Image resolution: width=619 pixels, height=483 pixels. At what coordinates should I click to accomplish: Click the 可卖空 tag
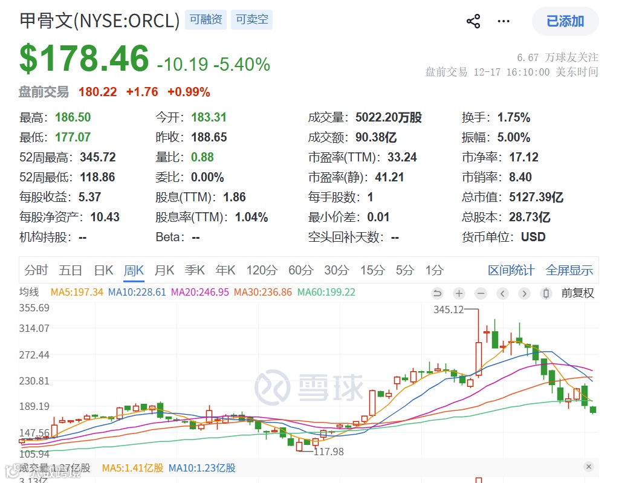252,19
